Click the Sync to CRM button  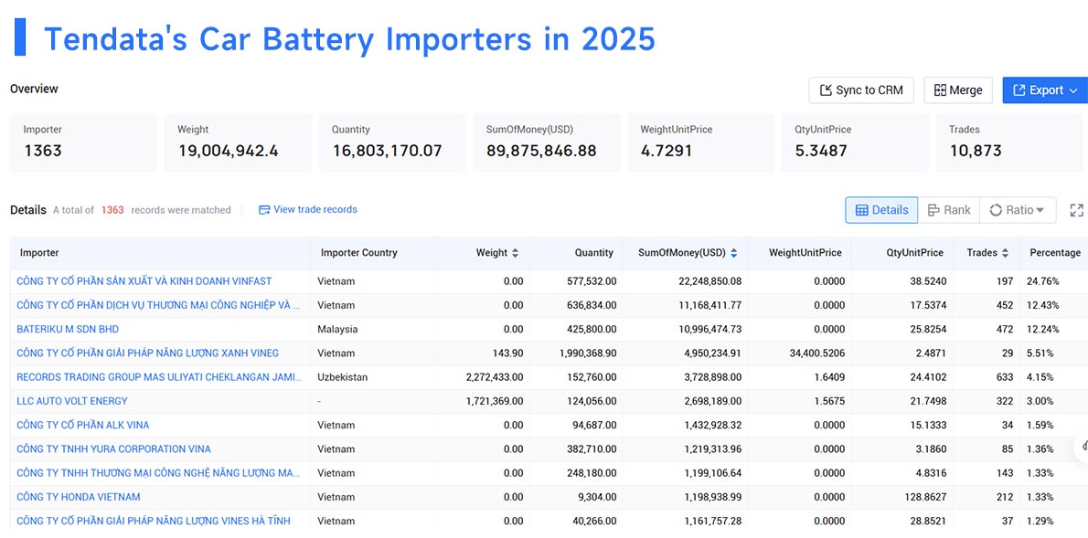point(860,90)
